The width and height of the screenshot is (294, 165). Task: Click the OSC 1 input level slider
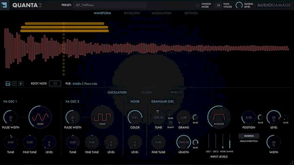[x=208, y=141]
